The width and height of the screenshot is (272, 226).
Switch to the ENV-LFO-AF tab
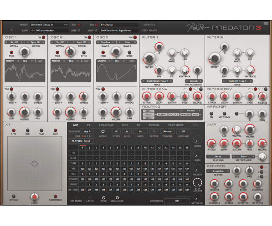click(106, 125)
